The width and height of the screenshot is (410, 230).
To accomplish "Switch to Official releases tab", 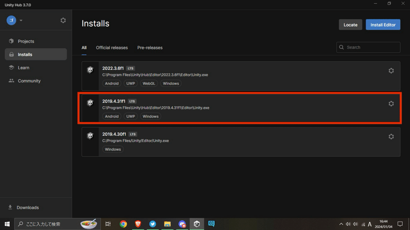I will (112, 48).
